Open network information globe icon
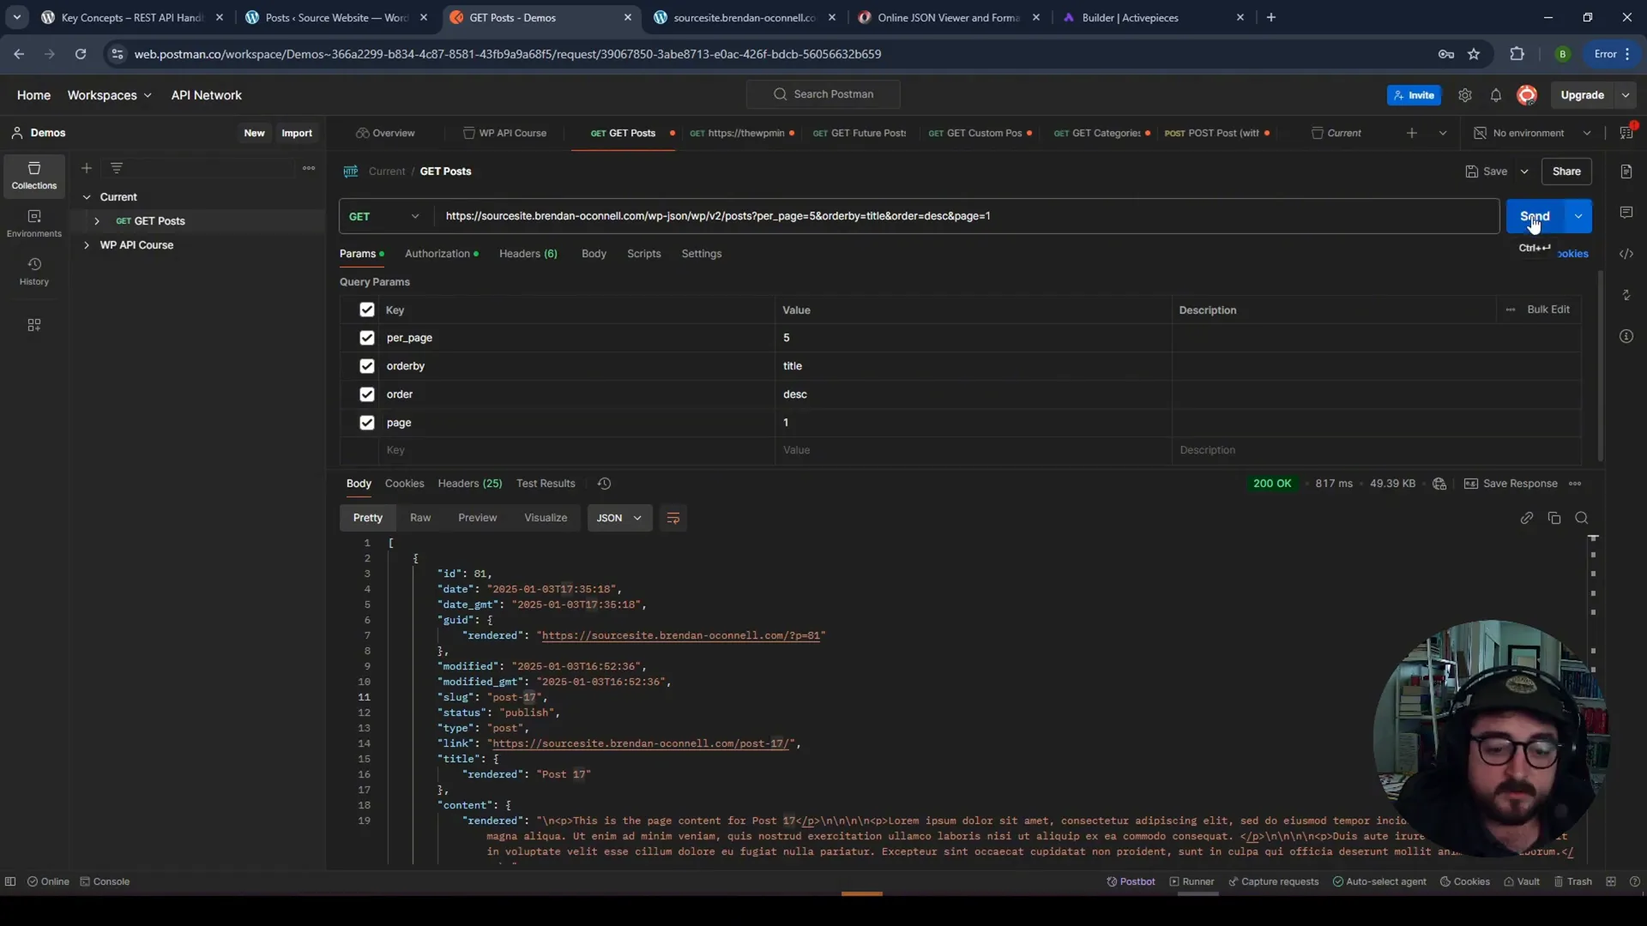The image size is (1647, 926). tap(1439, 484)
